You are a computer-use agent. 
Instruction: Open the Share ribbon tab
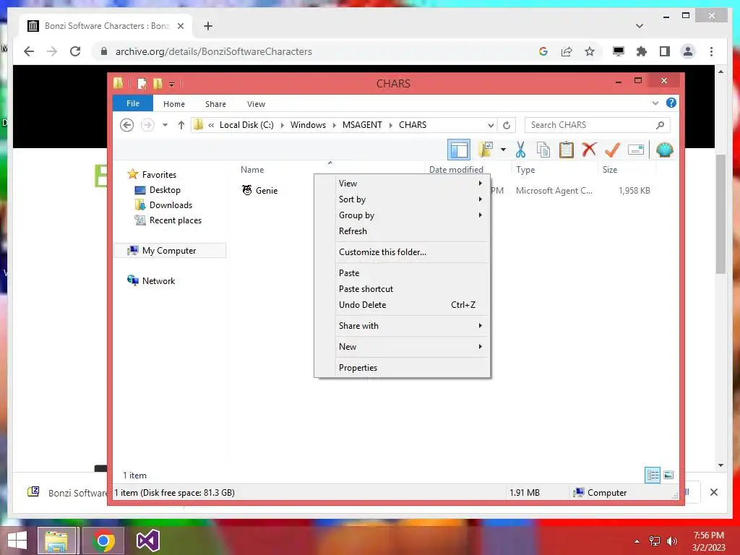215,104
